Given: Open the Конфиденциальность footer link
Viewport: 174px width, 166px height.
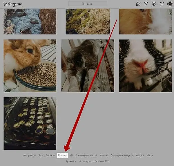Looking at the screenshot, I should 86,156.
